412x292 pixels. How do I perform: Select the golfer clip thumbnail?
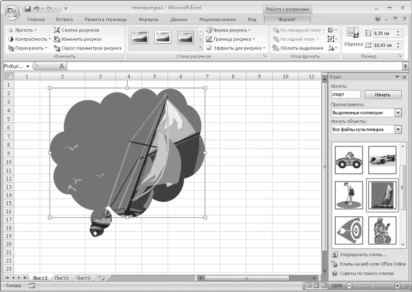[x=349, y=195]
